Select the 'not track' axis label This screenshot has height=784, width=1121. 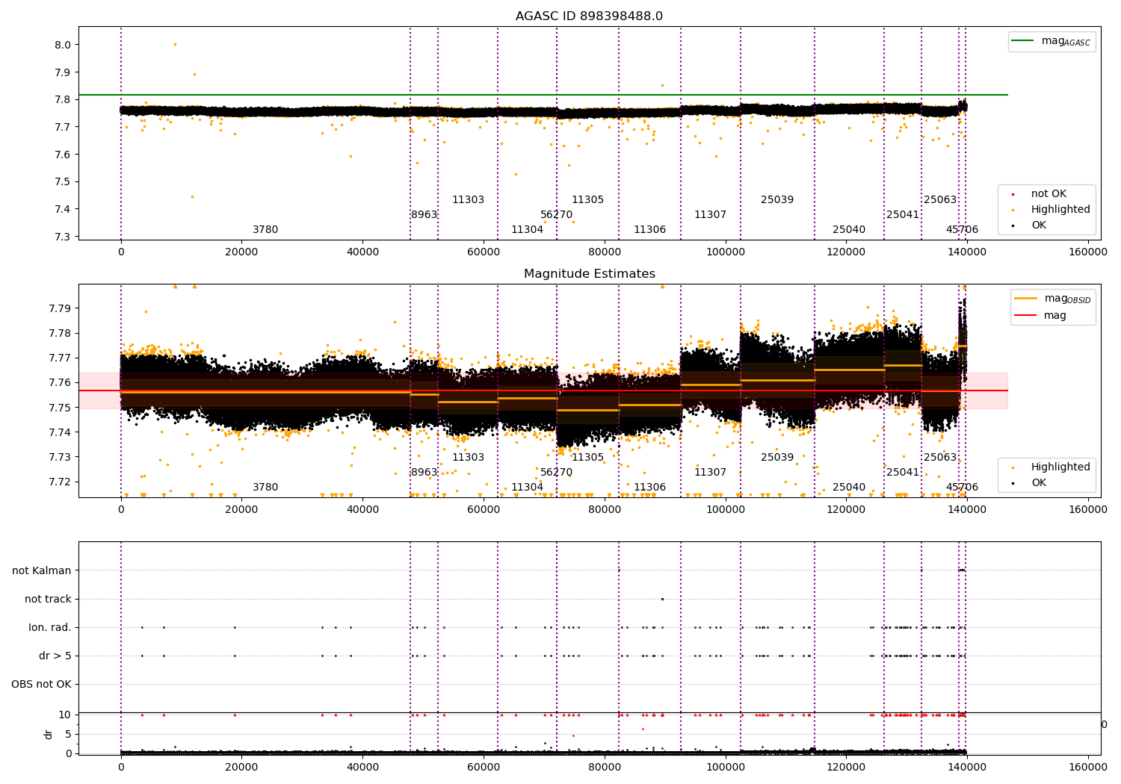point(48,599)
